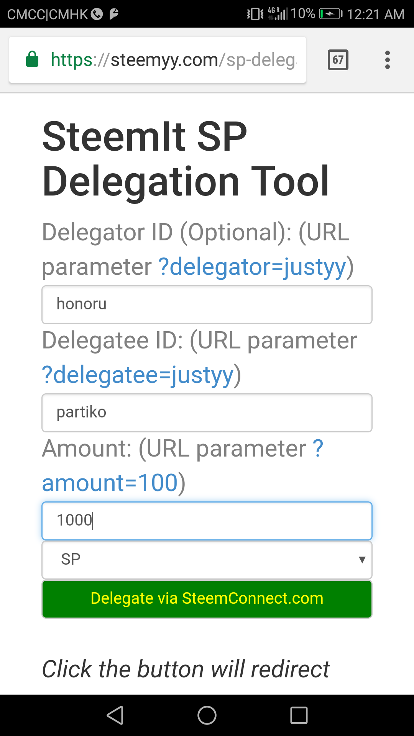Open the browser three-dot overflow menu
Viewport: 414px width, 736px height.
point(387,60)
